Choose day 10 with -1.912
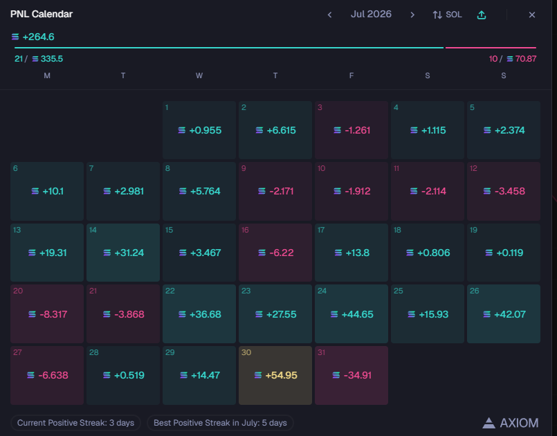Image resolution: width=557 pixels, height=436 pixels. (x=351, y=191)
